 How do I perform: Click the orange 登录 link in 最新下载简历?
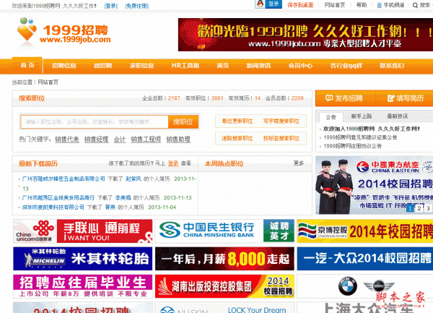(173, 163)
